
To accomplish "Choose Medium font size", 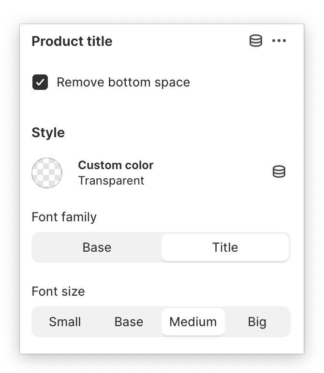I will (x=193, y=322).
